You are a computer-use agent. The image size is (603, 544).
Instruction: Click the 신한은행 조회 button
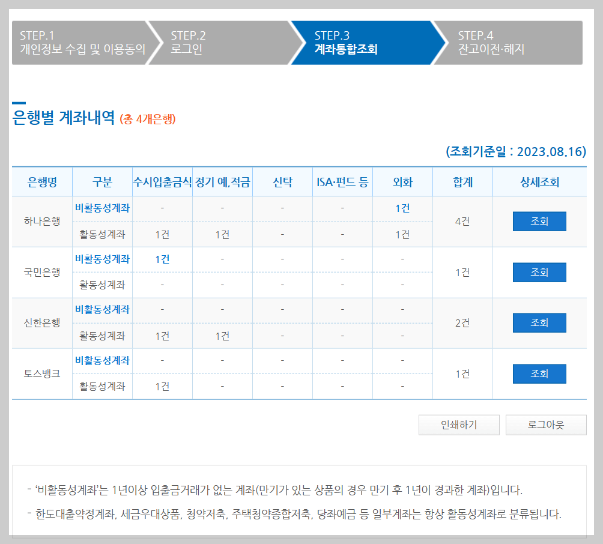click(x=539, y=322)
